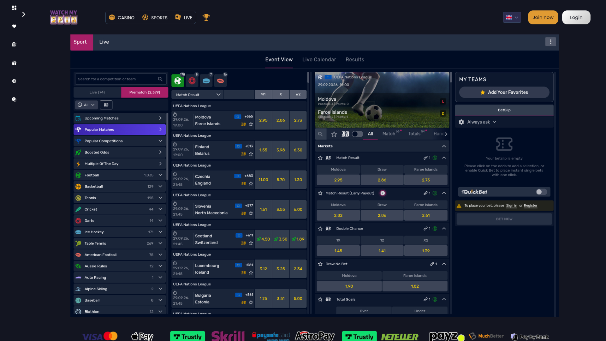This screenshot has width=606, height=341.
Task: Click the competition or team search field
Action: click(121, 79)
